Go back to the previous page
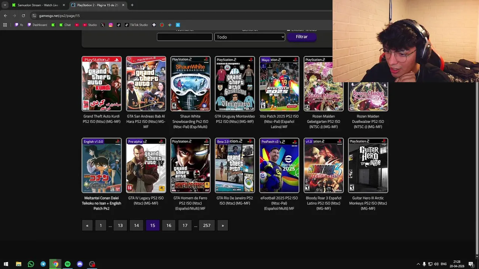The image size is (479, 269). coord(5,16)
